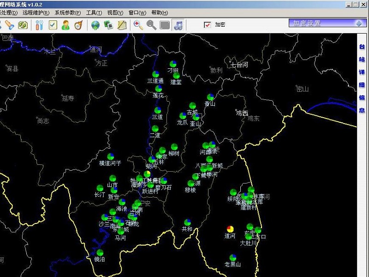Click the 道河 station marker on map
369x277 pixels.
click(230, 229)
